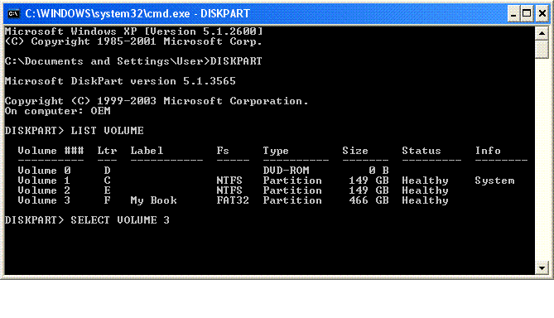Click drive letter 'F' of Volume 3
The height and width of the screenshot is (318, 554).
coord(107,200)
